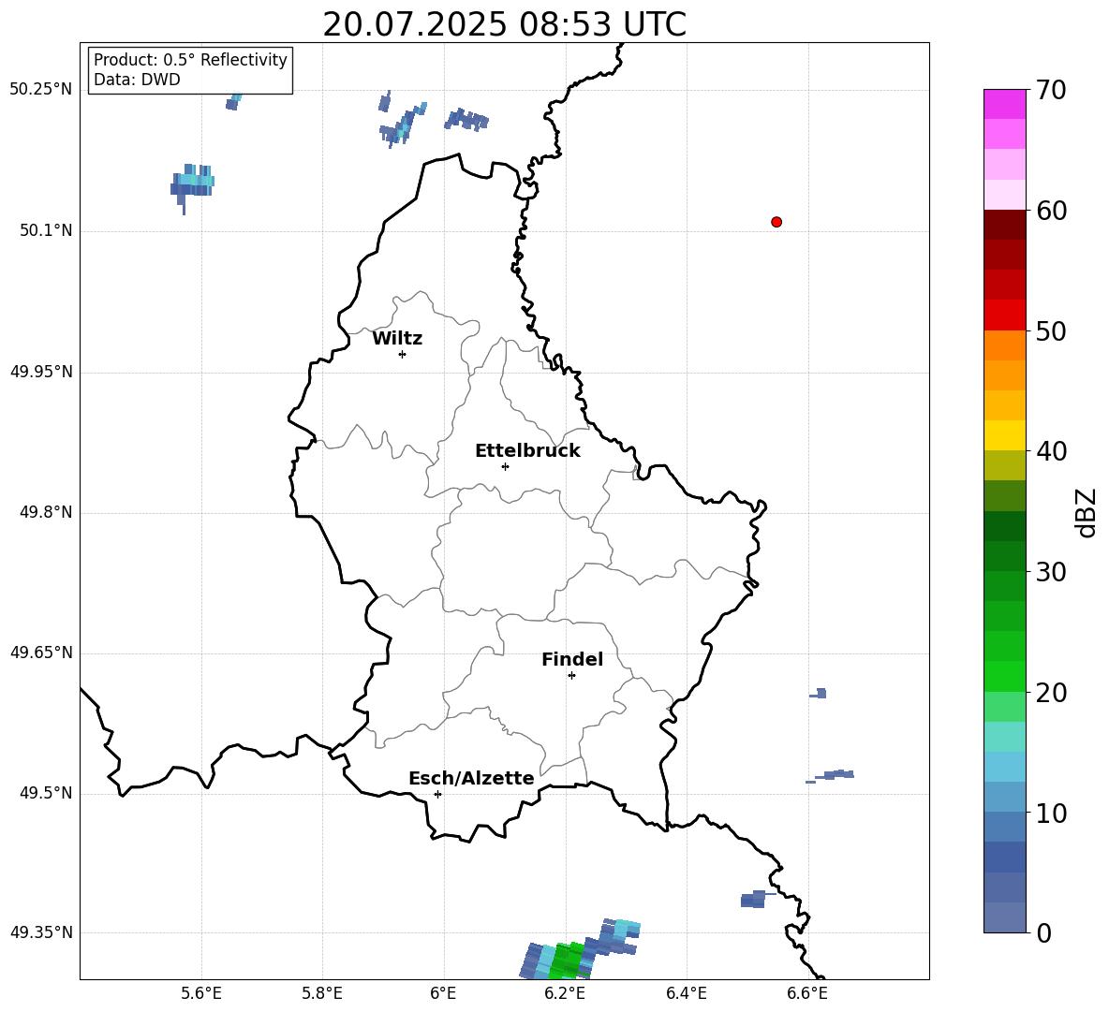
Task: Click the 0 tick label on colorbar
Action: (x=1043, y=933)
